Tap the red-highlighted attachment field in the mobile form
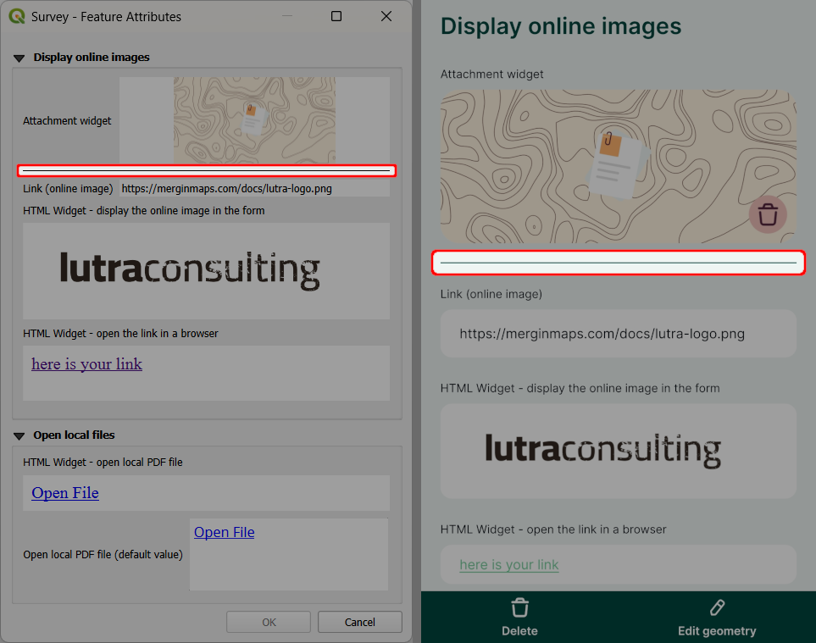Image resolution: width=816 pixels, height=643 pixels. click(618, 263)
